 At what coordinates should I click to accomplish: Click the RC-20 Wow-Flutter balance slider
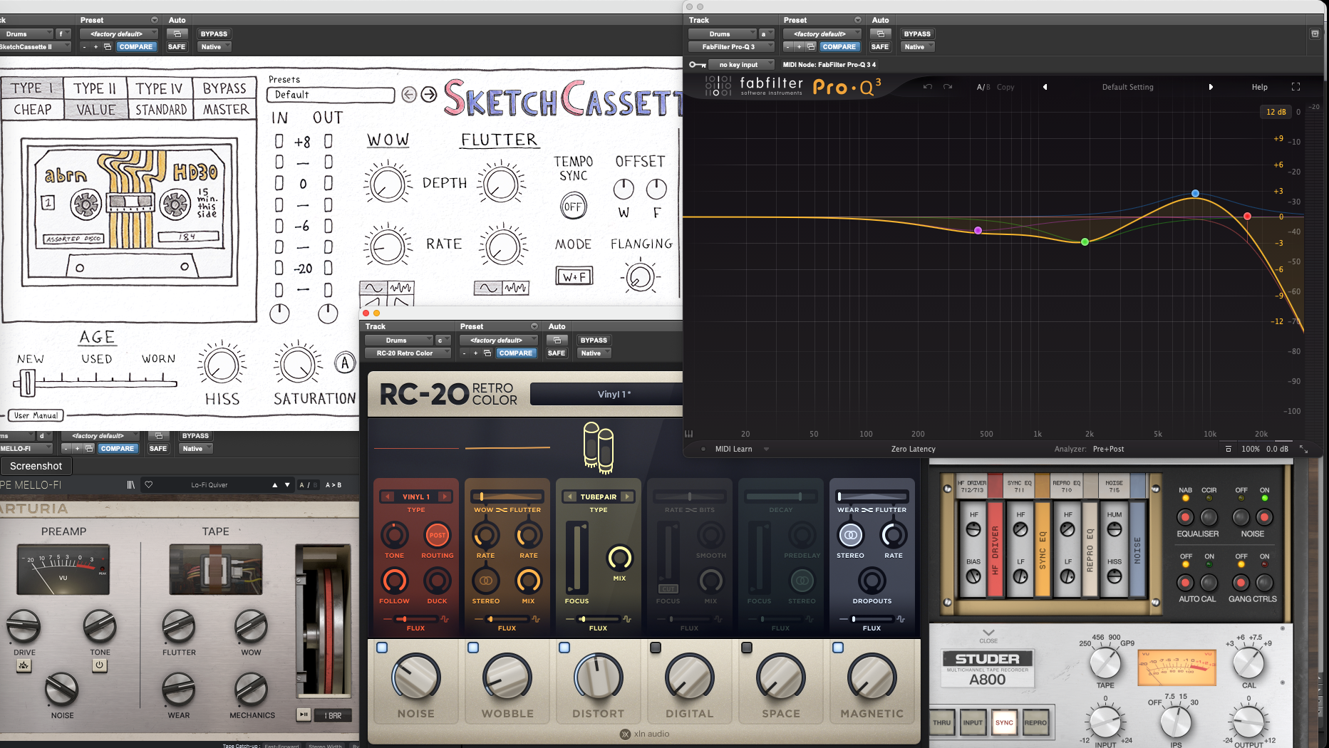pos(507,497)
